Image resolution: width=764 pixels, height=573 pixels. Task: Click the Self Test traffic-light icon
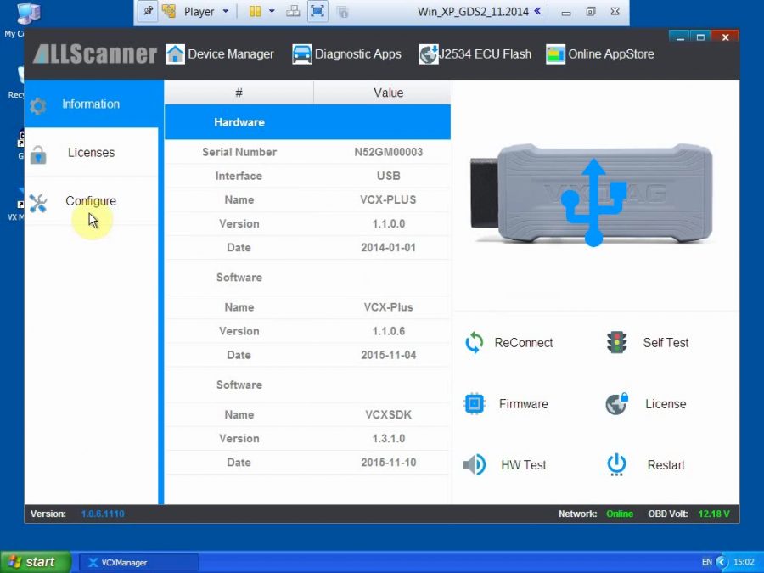click(615, 342)
